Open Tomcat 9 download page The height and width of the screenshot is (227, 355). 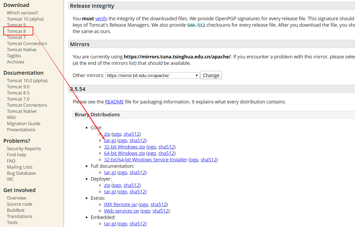pyautogui.click(x=16, y=25)
